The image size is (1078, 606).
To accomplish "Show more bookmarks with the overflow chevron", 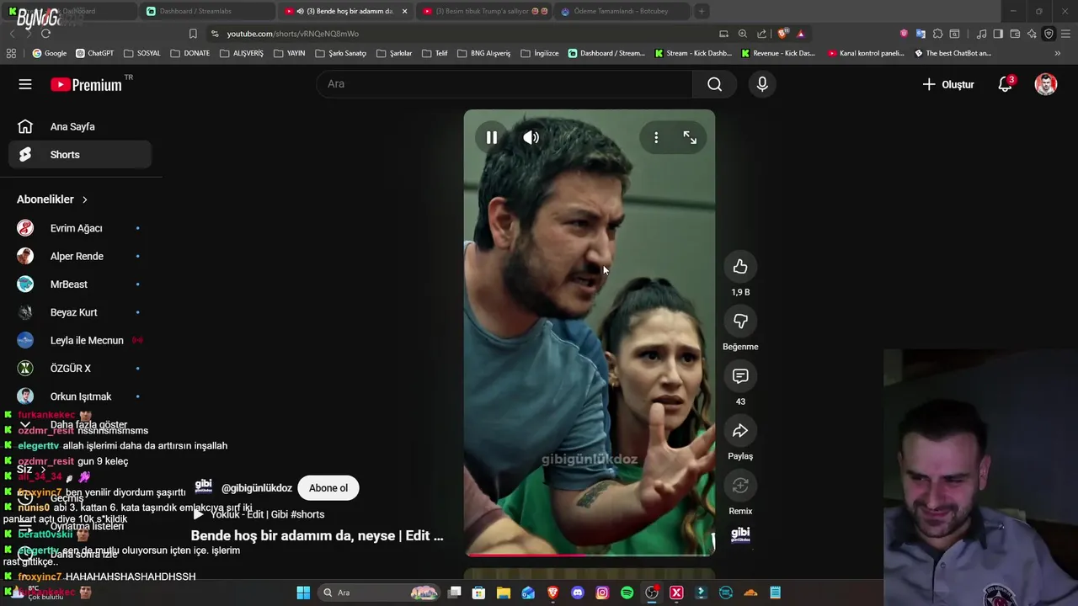I will tap(1058, 53).
